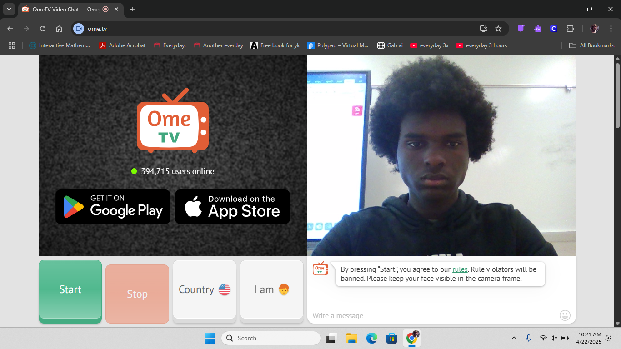621x349 pixels.
Task: Bookmark this page with the star icon
Action: tap(498, 29)
